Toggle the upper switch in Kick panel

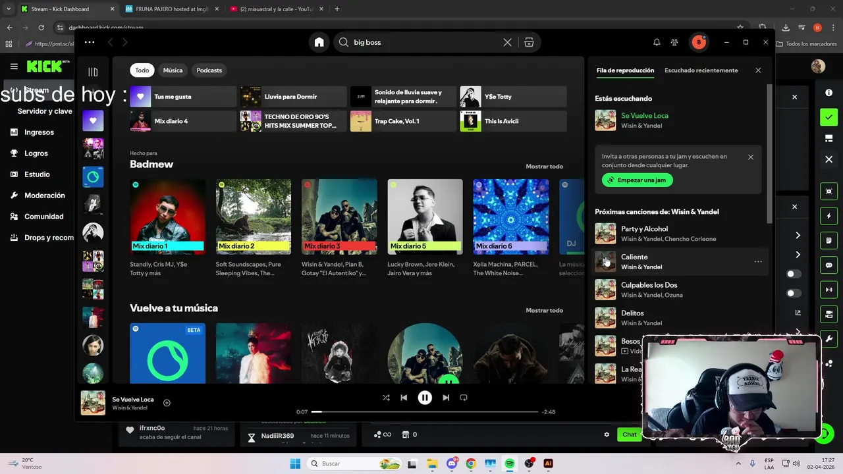click(x=794, y=274)
